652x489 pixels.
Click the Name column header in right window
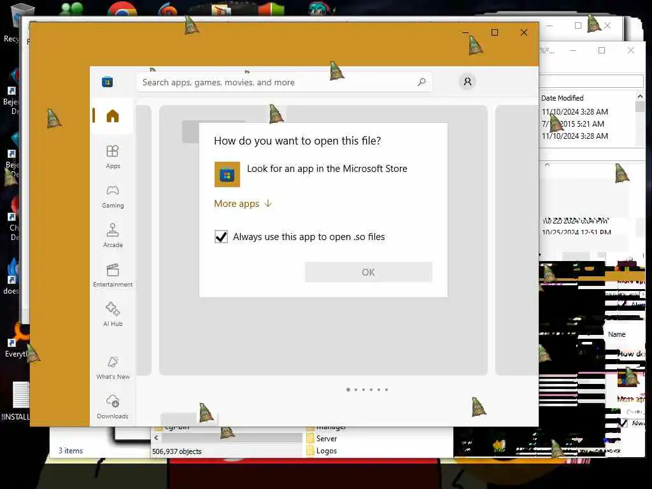[616, 334]
